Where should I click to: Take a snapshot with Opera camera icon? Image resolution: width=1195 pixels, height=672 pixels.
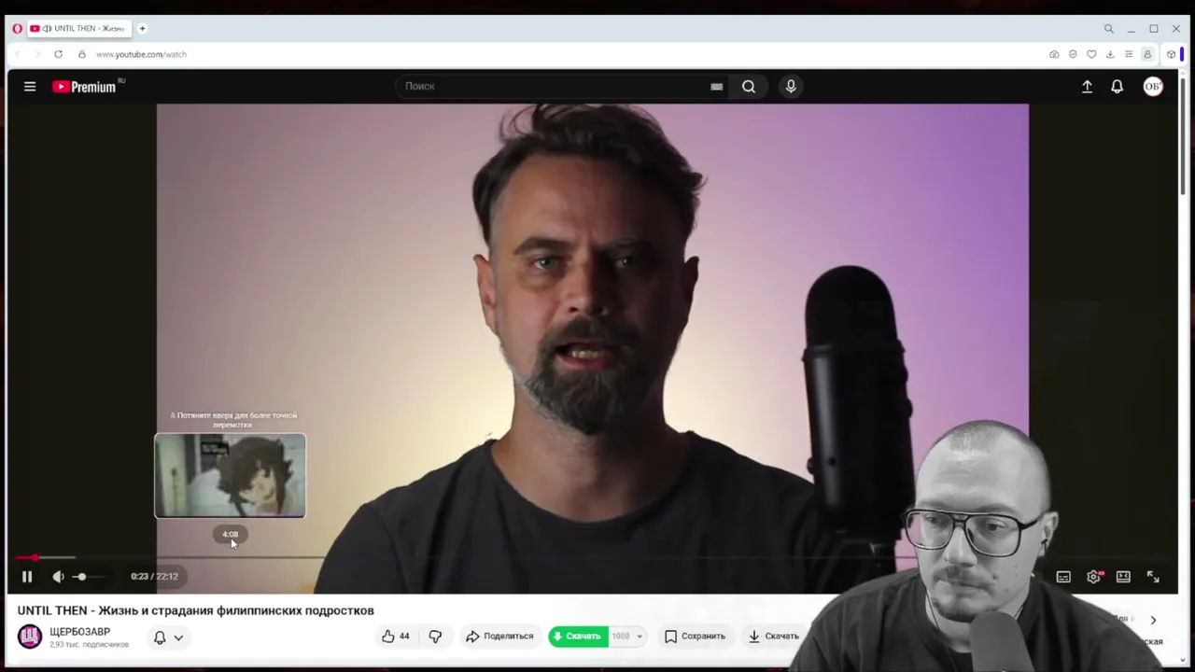pyautogui.click(x=1054, y=54)
